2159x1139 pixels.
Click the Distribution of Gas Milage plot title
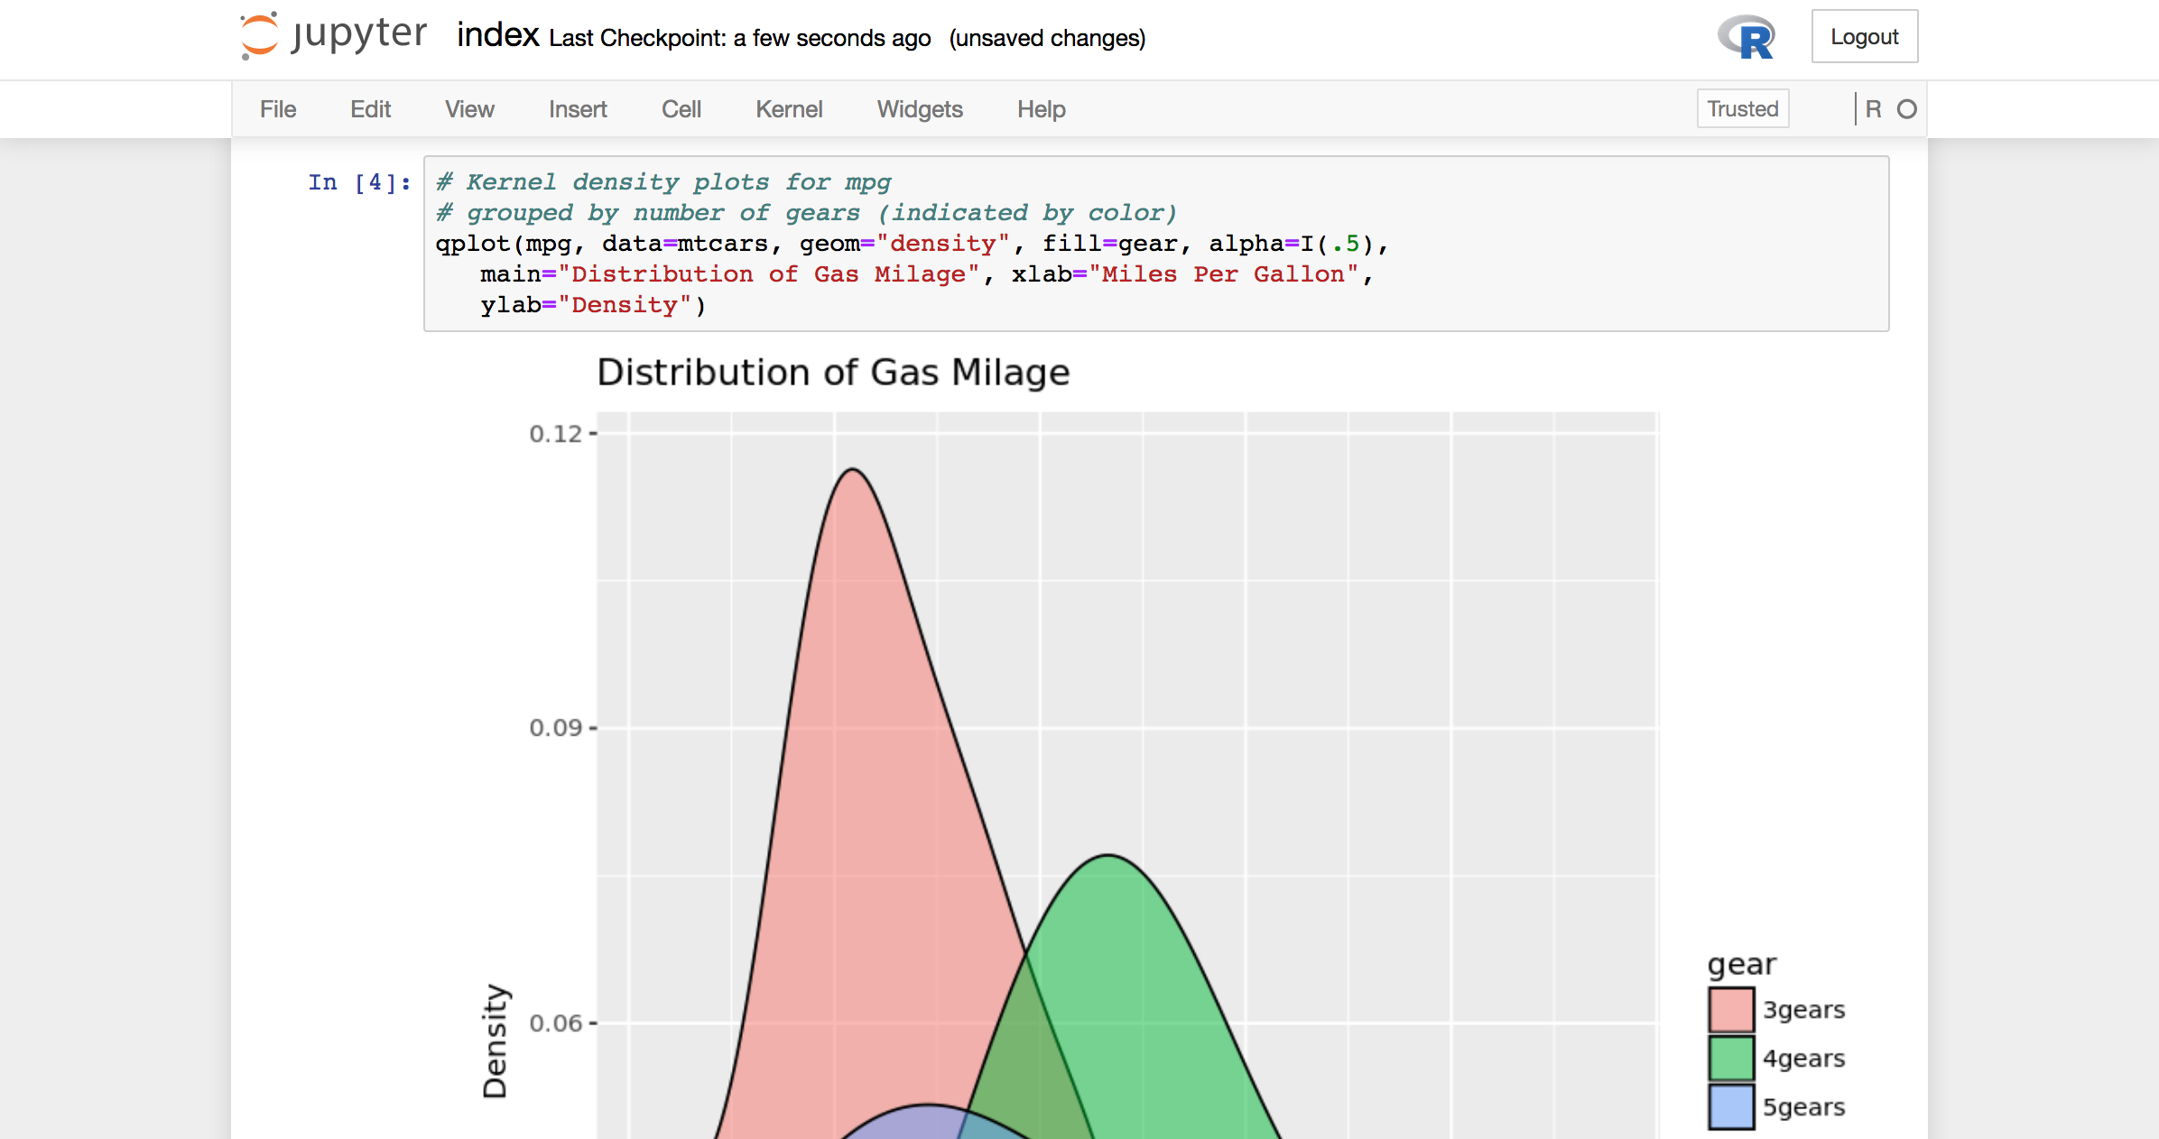pos(833,373)
